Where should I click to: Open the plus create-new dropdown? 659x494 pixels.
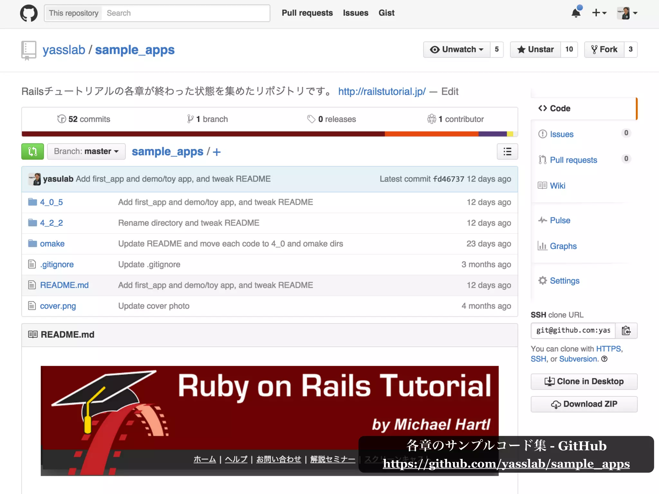click(599, 13)
